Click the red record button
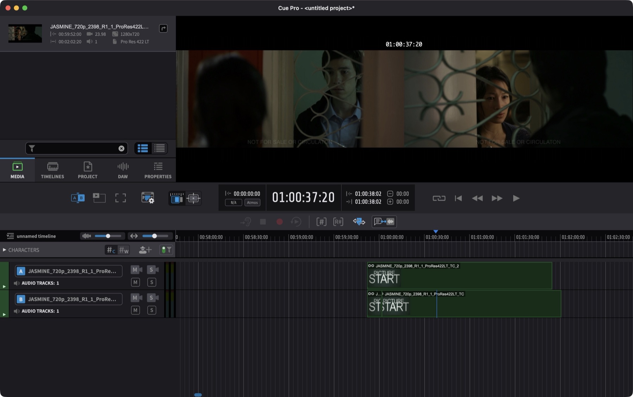The height and width of the screenshot is (397, 633). tap(280, 222)
